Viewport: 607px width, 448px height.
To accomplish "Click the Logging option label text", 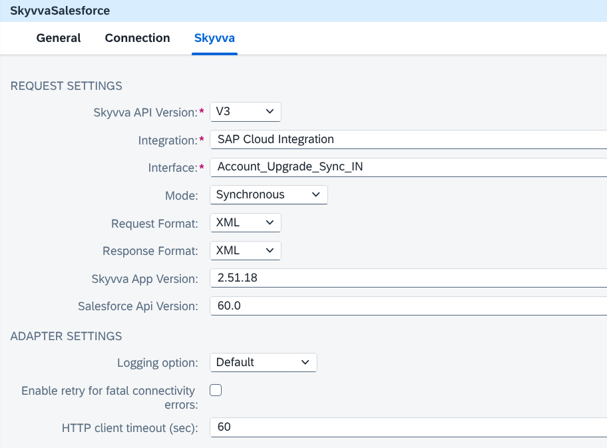I will point(158,363).
